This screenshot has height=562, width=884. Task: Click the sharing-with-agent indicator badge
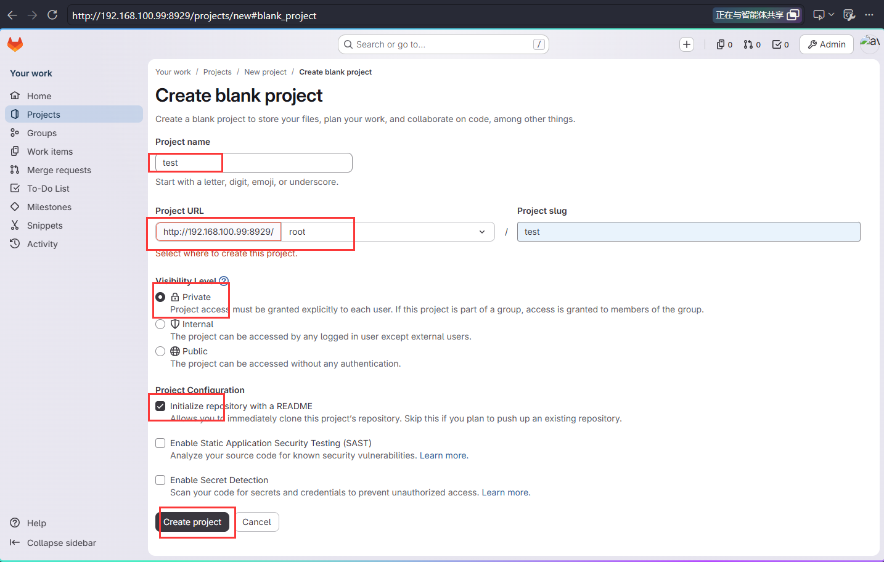coord(758,15)
